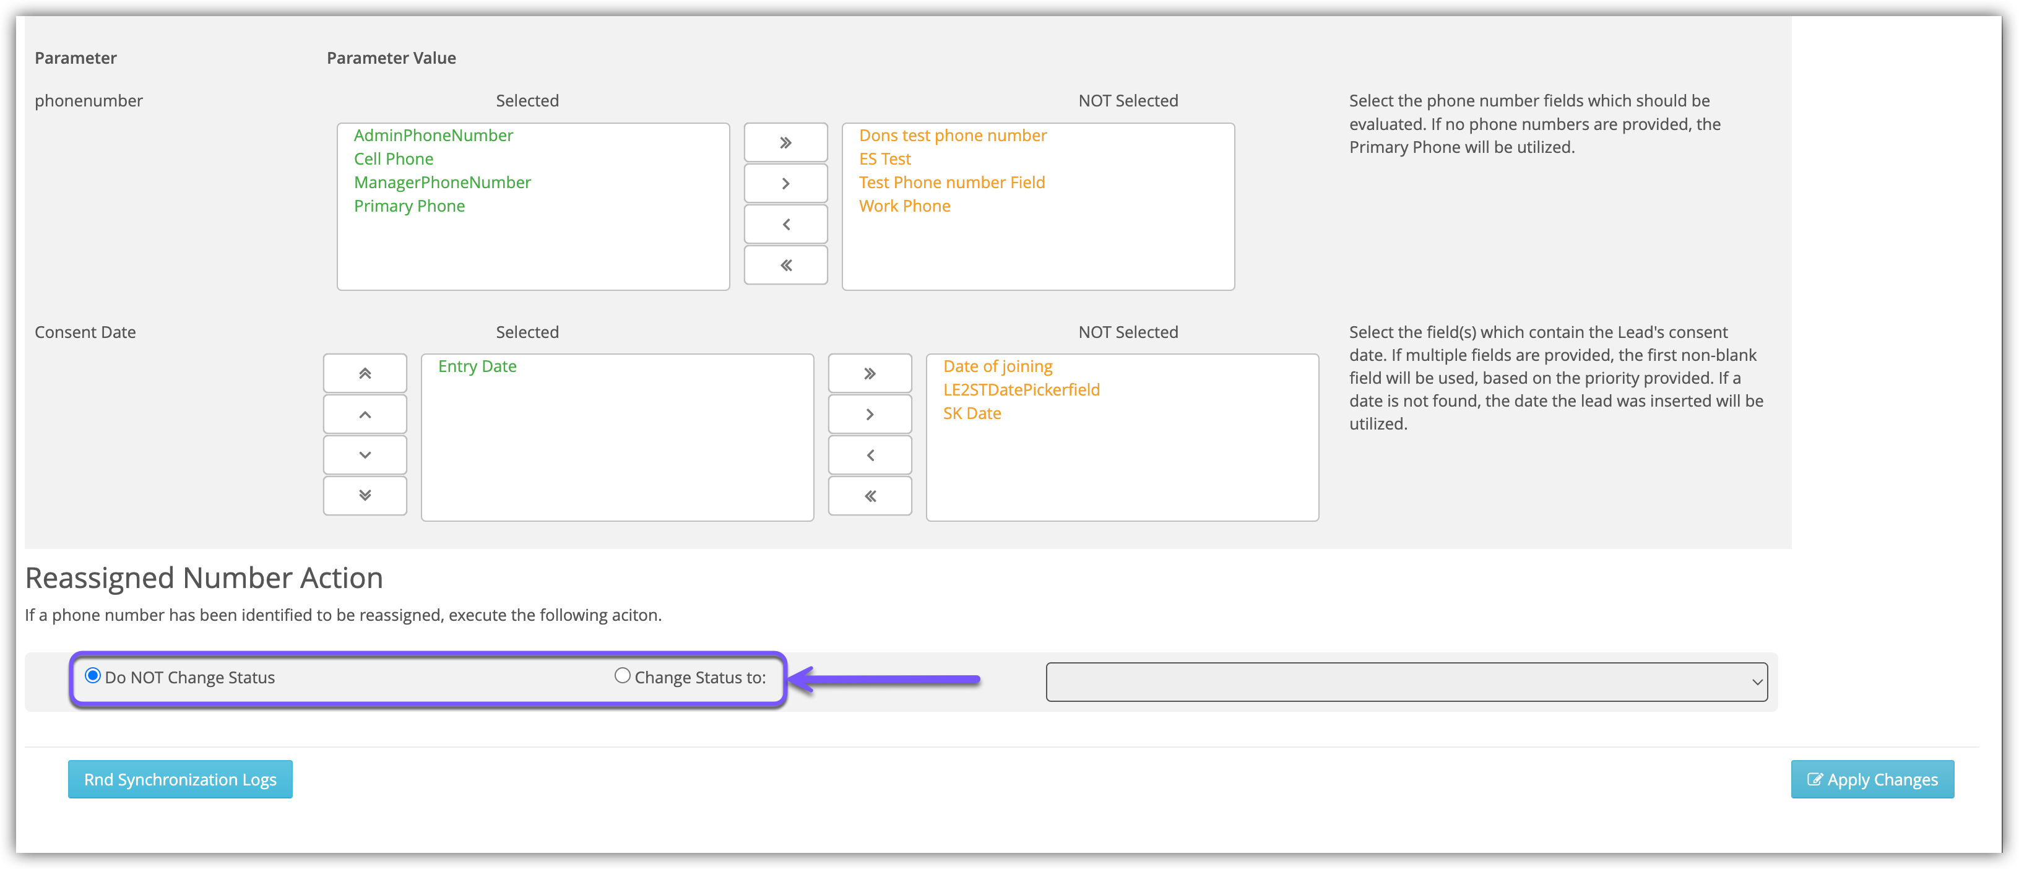Select Test Phone number Field item
This screenshot has height=869, width=2019.
[x=951, y=183]
